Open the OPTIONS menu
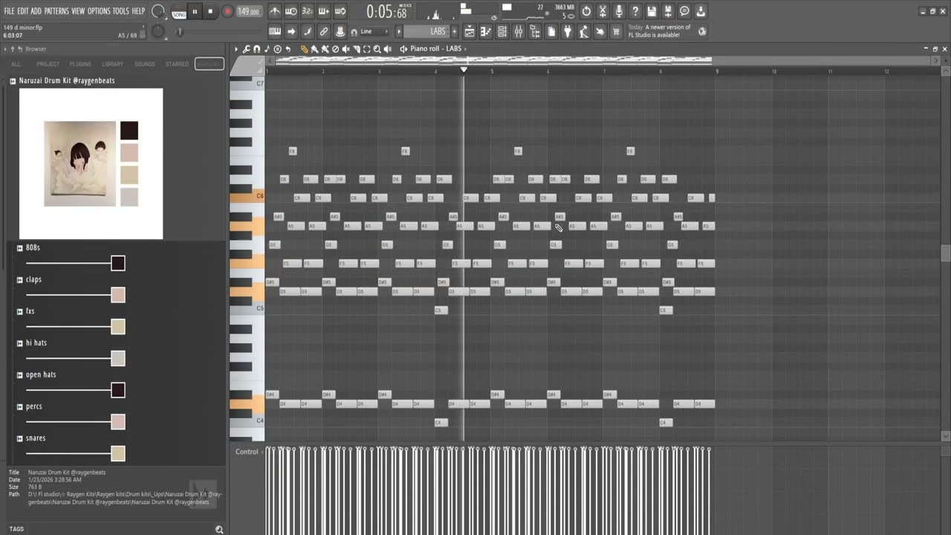Screen dimensions: 951x535 99,11
